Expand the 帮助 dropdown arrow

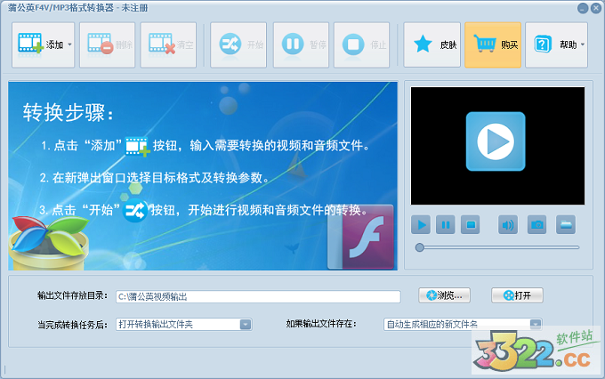(x=583, y=44)
